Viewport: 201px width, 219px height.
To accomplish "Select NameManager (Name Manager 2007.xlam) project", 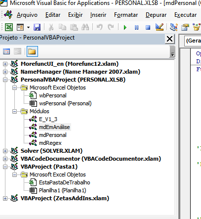I will [80, 72].
